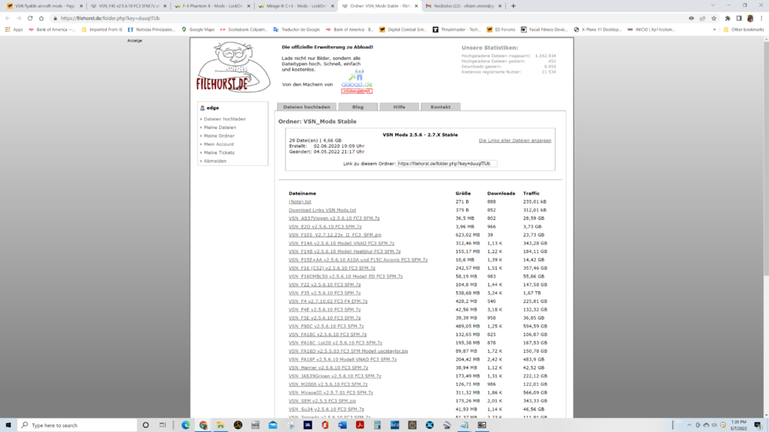This screenshot has width=769, height=432.
Task: Download VSN_Su34 v2.5.6.10 file
Action: point(326,409)
